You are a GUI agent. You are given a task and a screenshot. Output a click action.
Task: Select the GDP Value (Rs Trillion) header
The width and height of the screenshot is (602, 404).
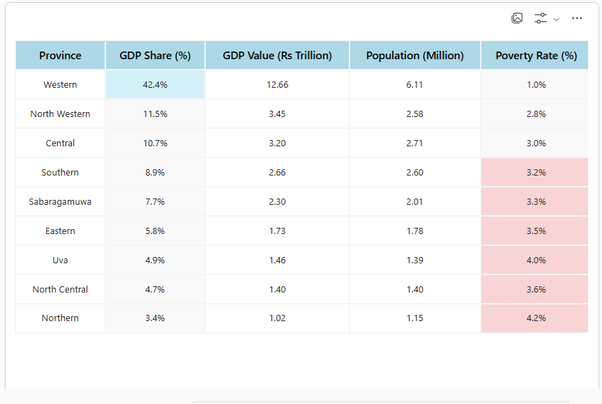(277, 56)
